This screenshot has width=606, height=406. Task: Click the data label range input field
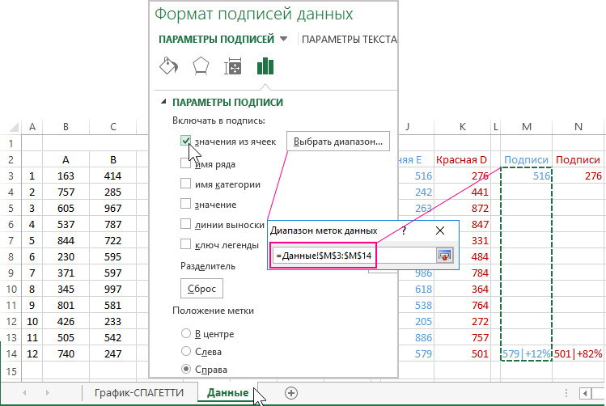[355, 256]
